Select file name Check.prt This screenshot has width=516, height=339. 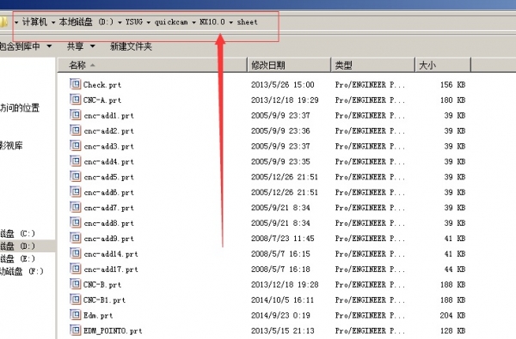pyautogui.click(x=102, y=85)
